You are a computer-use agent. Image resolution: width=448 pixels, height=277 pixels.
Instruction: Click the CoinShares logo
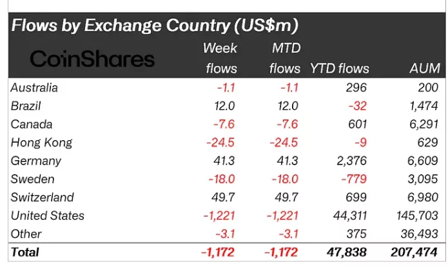92,59
